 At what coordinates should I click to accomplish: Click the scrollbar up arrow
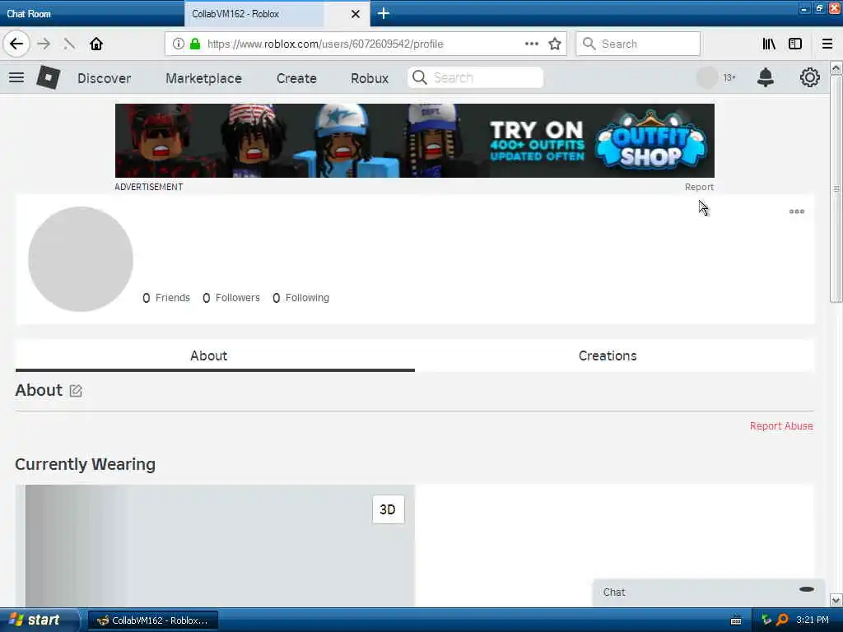tap(836, 67)
